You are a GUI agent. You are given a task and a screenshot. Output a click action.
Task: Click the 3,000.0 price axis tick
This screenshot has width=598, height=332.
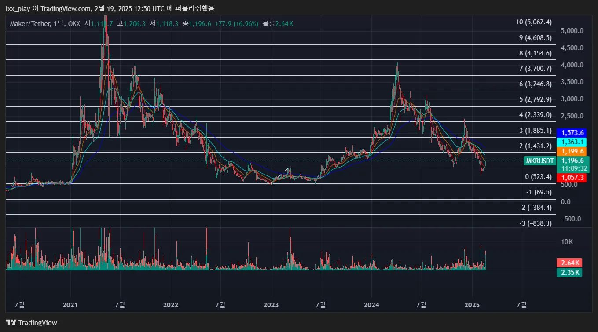point(572,99)
